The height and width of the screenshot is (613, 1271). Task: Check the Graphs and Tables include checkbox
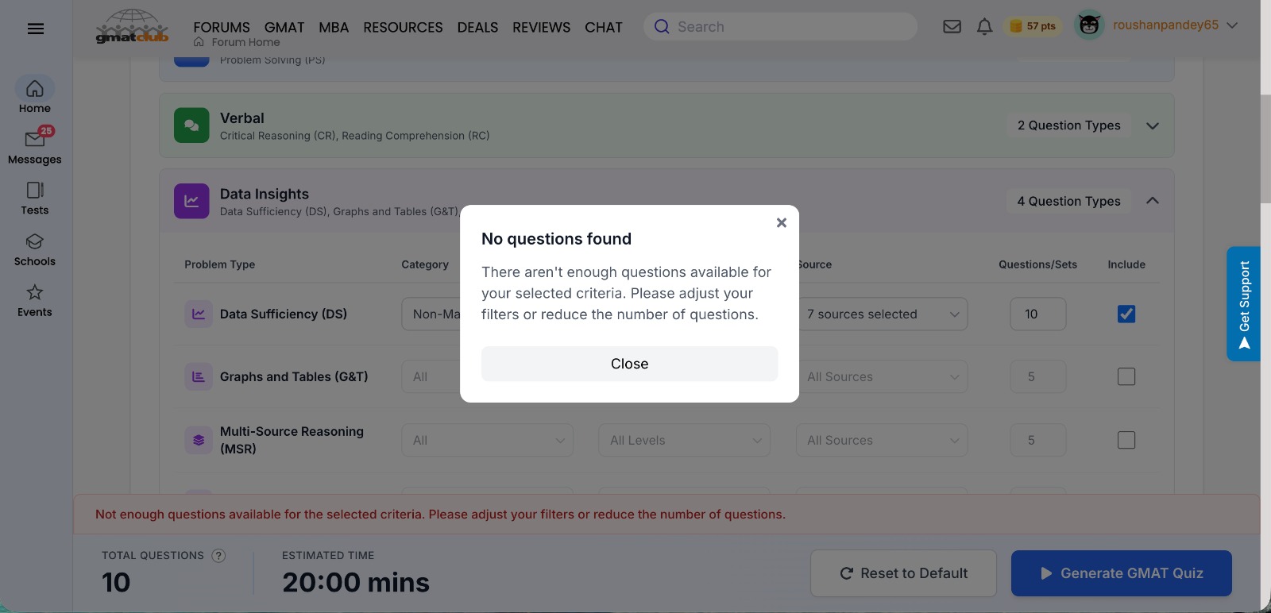tap(1126, 376)
